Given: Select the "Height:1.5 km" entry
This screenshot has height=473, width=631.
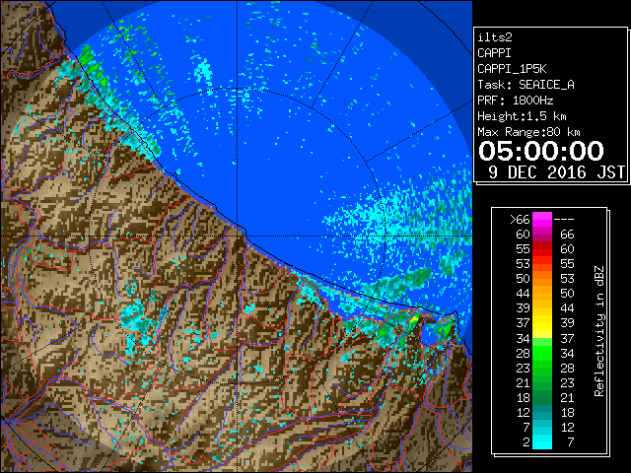Looking at the screenshot, I should [x=522, y=116].
